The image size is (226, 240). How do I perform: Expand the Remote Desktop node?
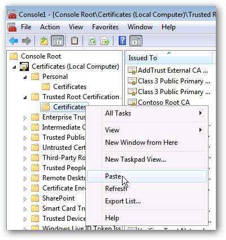[25, 179]
